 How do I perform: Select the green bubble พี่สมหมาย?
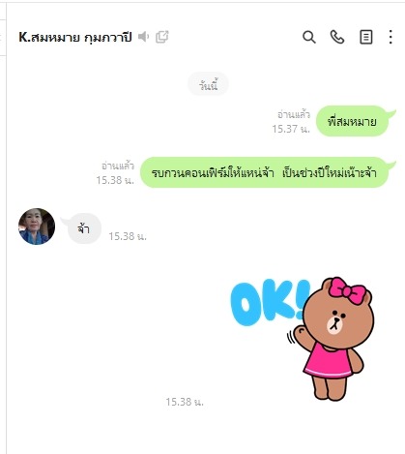pyautogui.click(x=352, y=121)
